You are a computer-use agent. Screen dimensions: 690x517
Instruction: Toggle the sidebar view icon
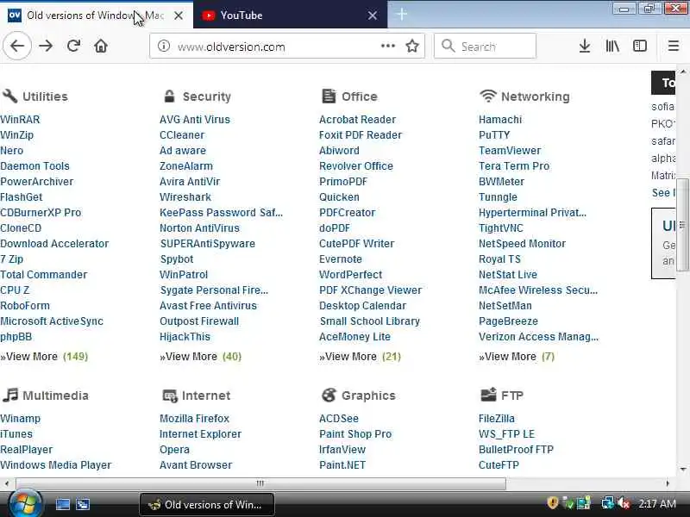639,46
